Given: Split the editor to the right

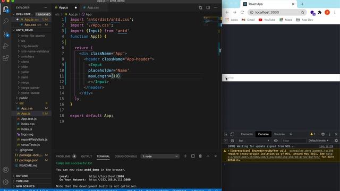Looking at the screenshot, I should (x=208, y=7).
